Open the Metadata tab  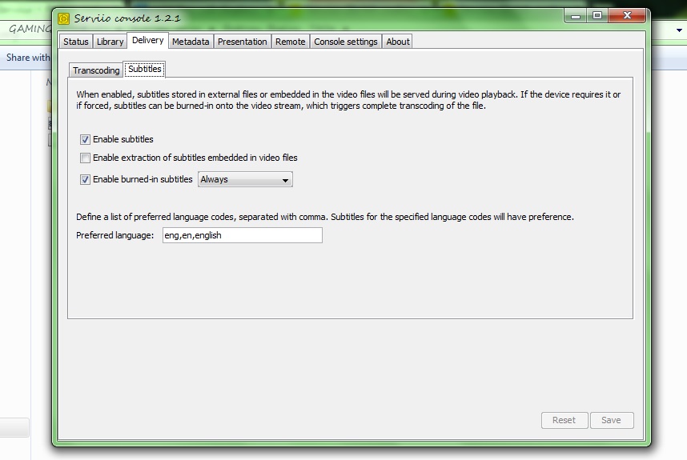pos(191,42)
